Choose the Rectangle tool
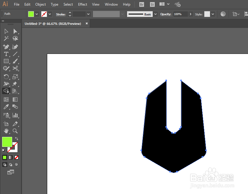248x194 pixels. pos(6,61)
